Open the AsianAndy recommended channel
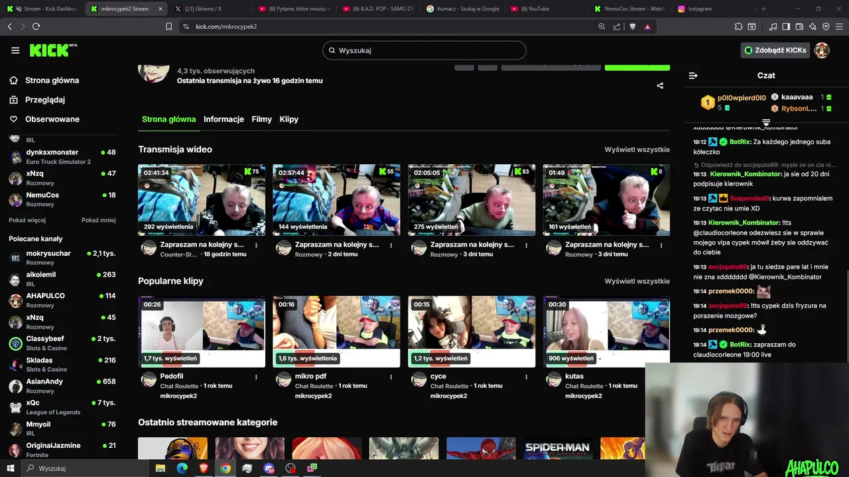Screen dimensions: 849x477 [62, 386]
